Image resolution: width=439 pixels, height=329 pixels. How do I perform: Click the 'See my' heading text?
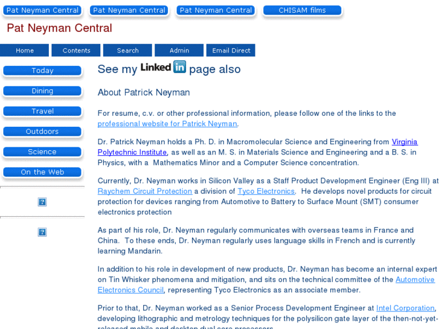(x=117, y=69)
